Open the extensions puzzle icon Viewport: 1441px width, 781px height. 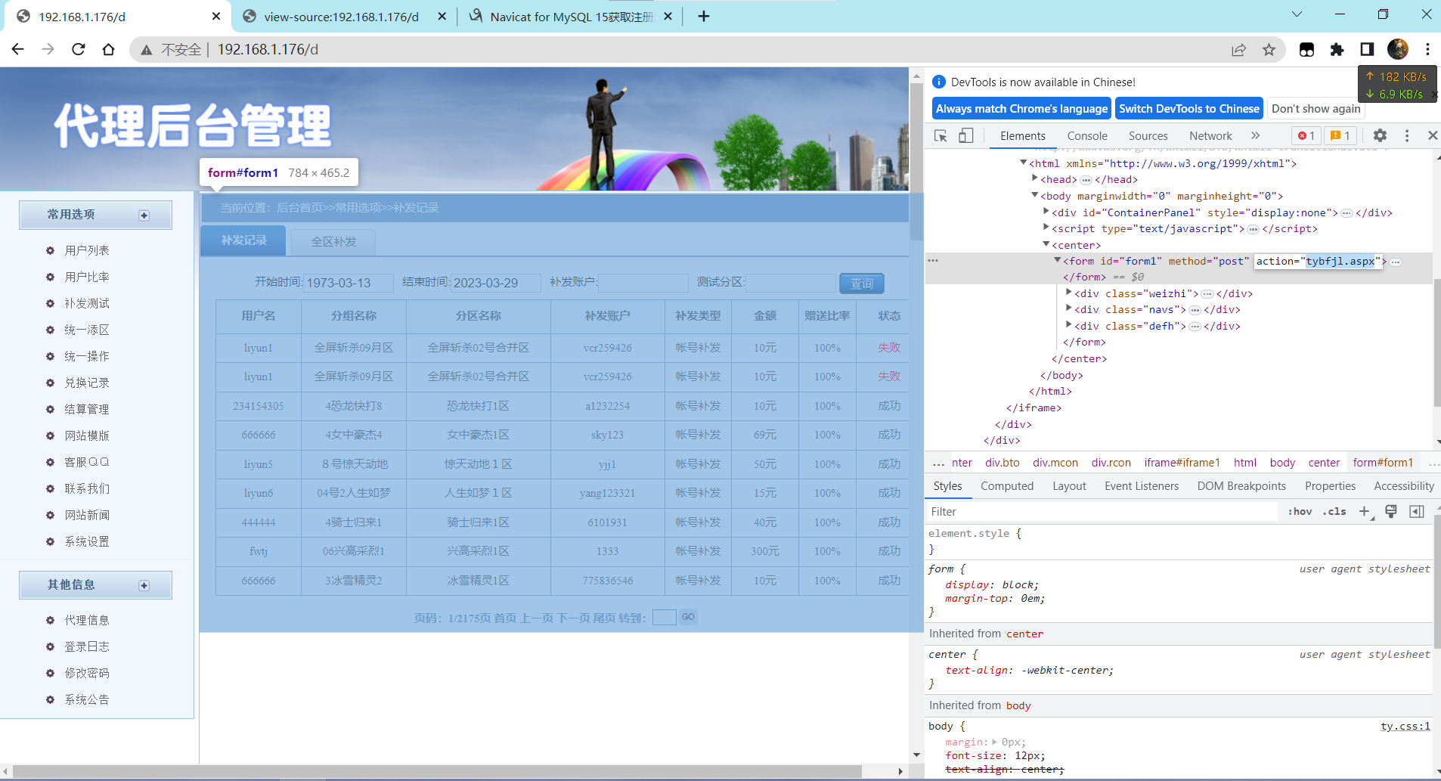[x=1337, y=50]
